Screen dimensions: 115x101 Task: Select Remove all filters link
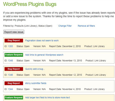coord(86,26)
